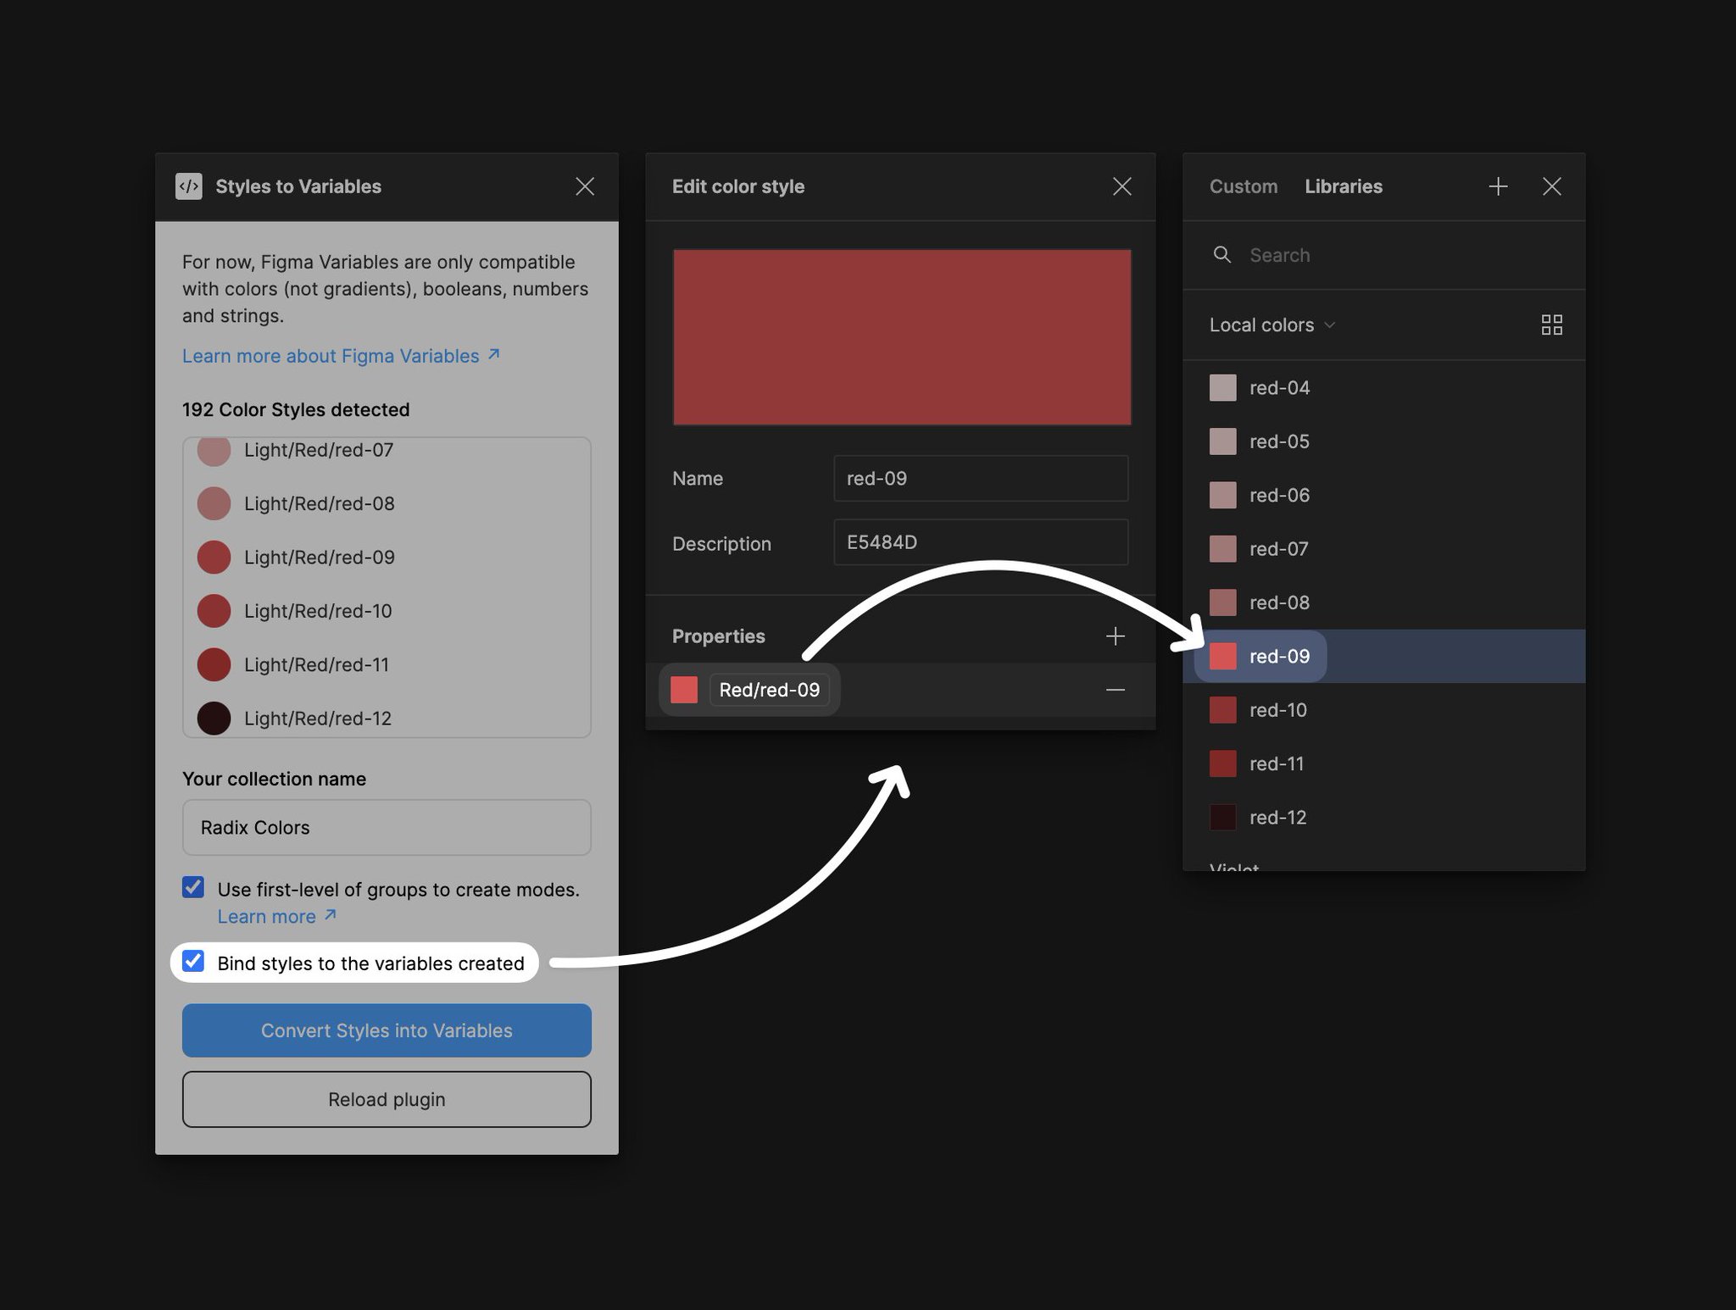Click the Styles to Variables plugin icon

coord(190,186)
